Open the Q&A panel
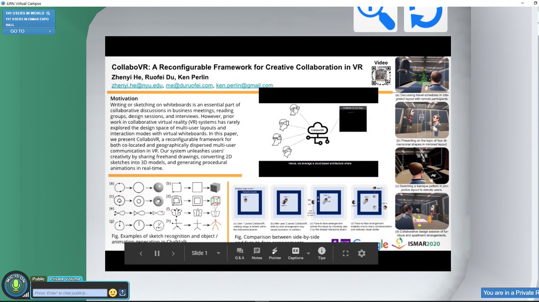This screenshot has width=539, height=302. 240,254
